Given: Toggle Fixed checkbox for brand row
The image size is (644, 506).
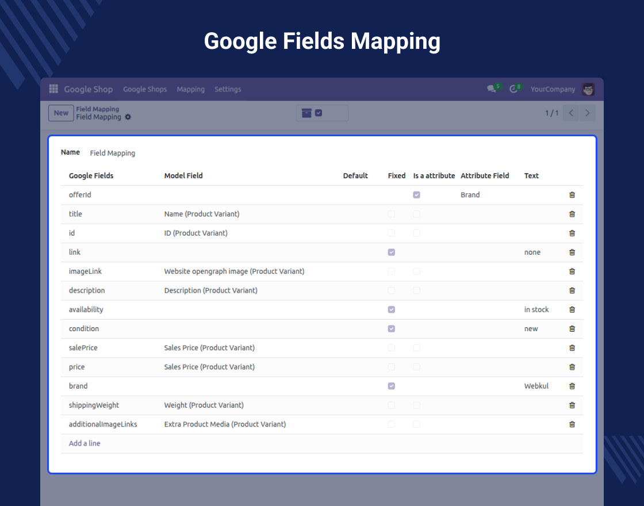Looking at the screenshot, I should click(392, 386).
